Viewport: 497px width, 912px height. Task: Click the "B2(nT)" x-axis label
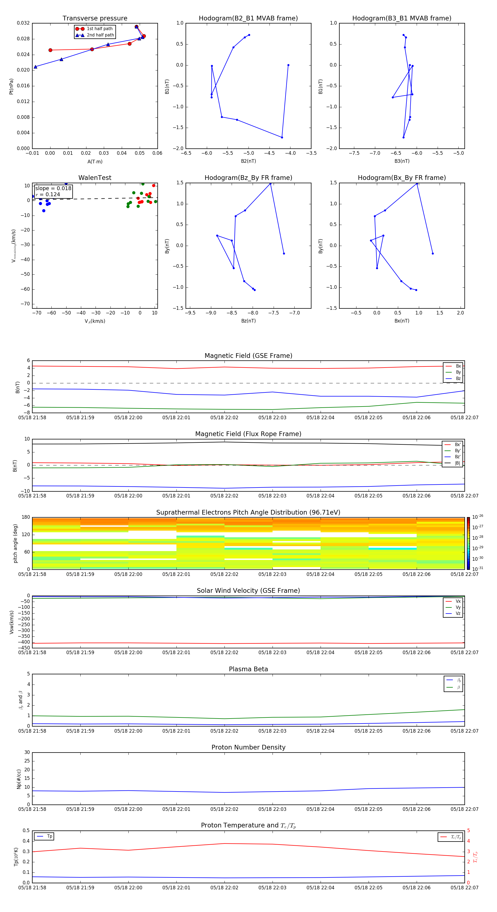[248, 161]
